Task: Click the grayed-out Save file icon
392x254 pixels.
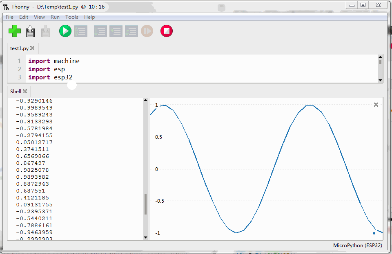Action: coord(46,31)
